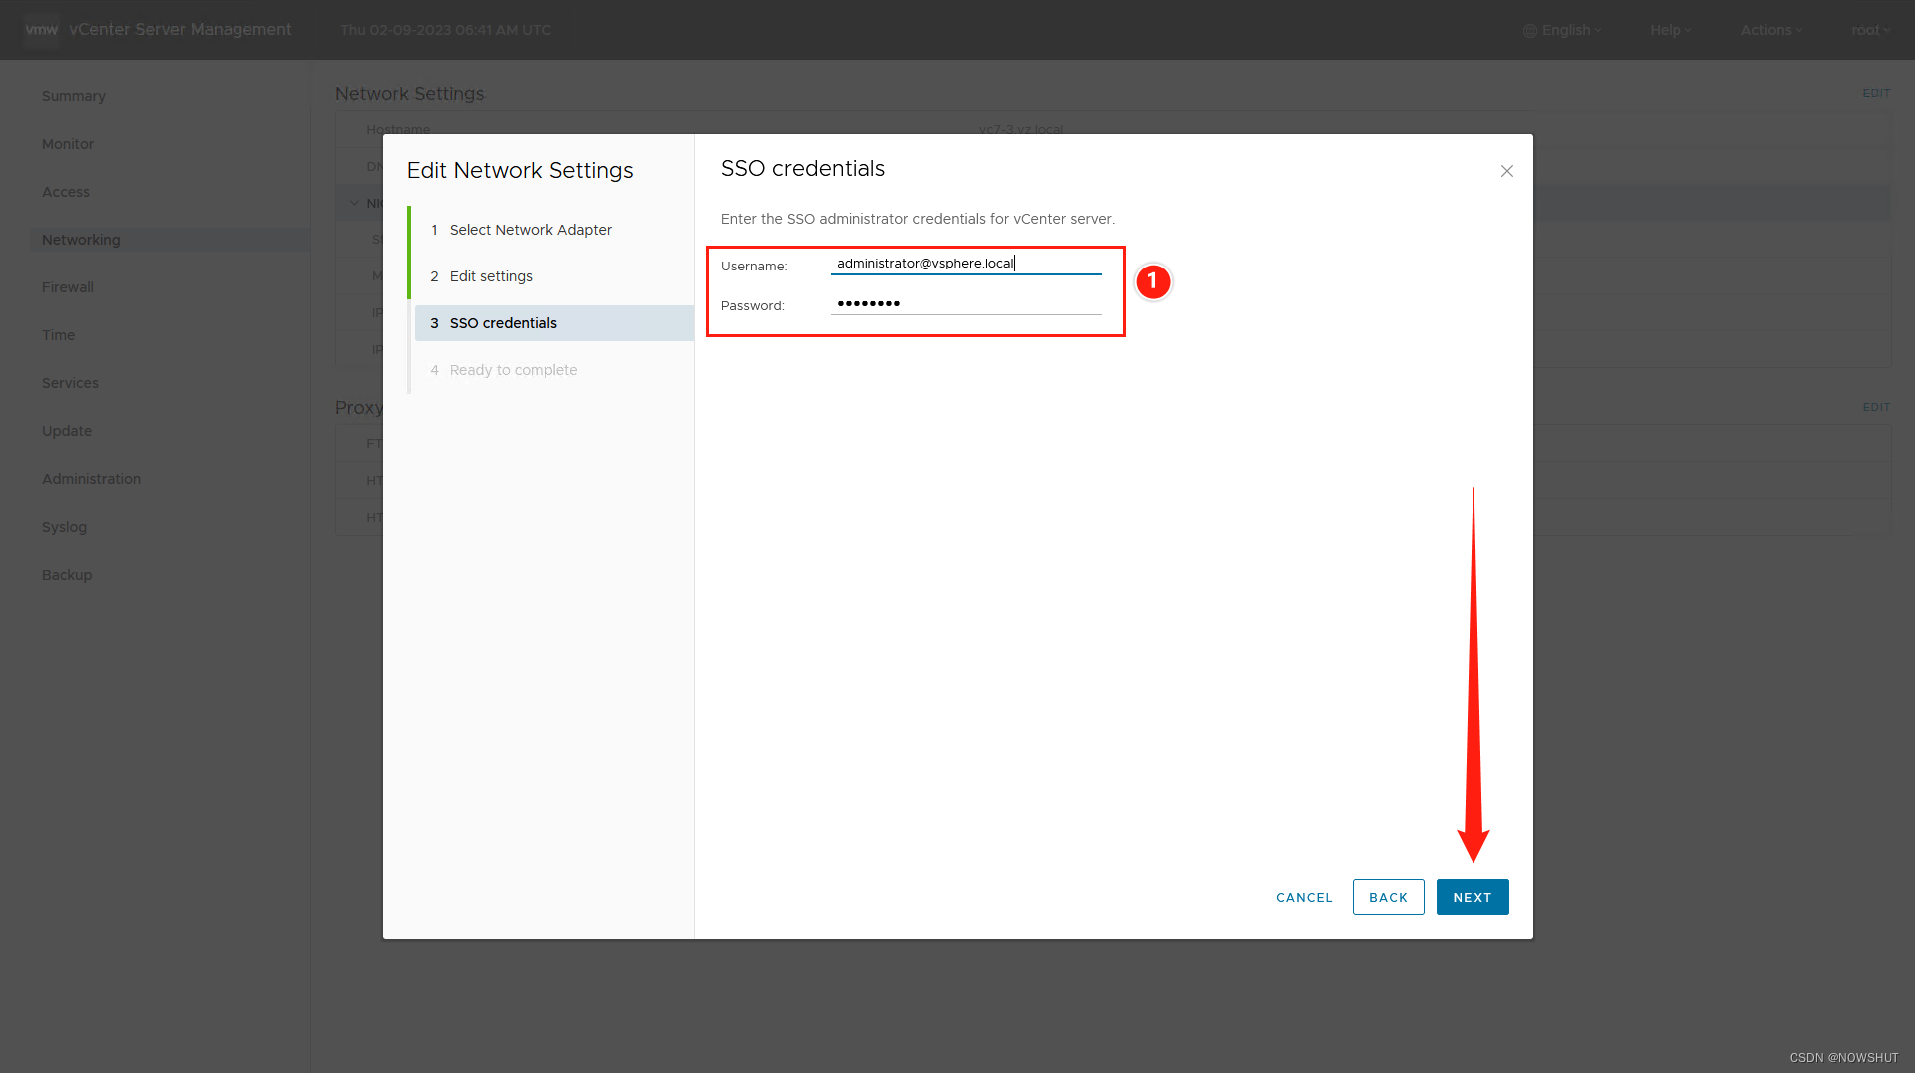Image resolution: width=1915 pixels, height=1073 pixels.
Task: Open Services in the left sidebar
Action: (70, 383)
